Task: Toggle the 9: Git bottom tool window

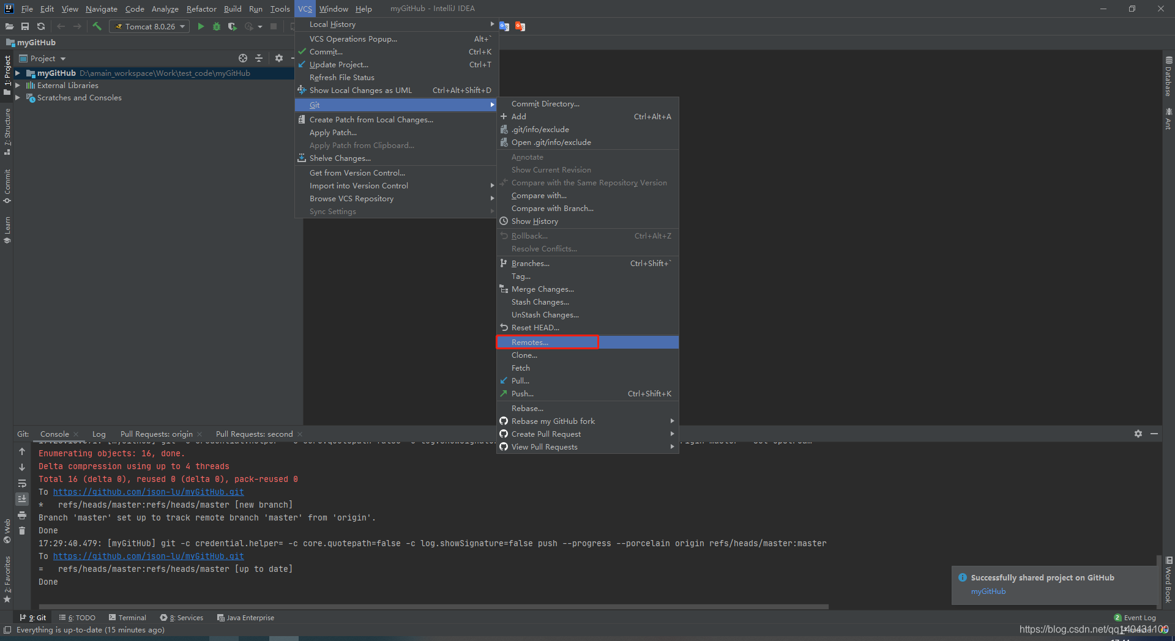Action: tap(33, 618)
